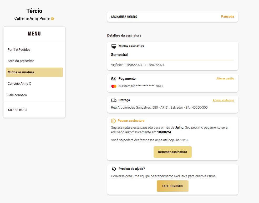Click the Alterar cartão link
This screenshot has width=259, height=203.
tap(225, 78)
